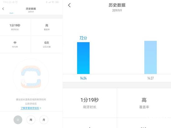Open the large 高 覆盖率 tile
171x128 pixels.
144,103
